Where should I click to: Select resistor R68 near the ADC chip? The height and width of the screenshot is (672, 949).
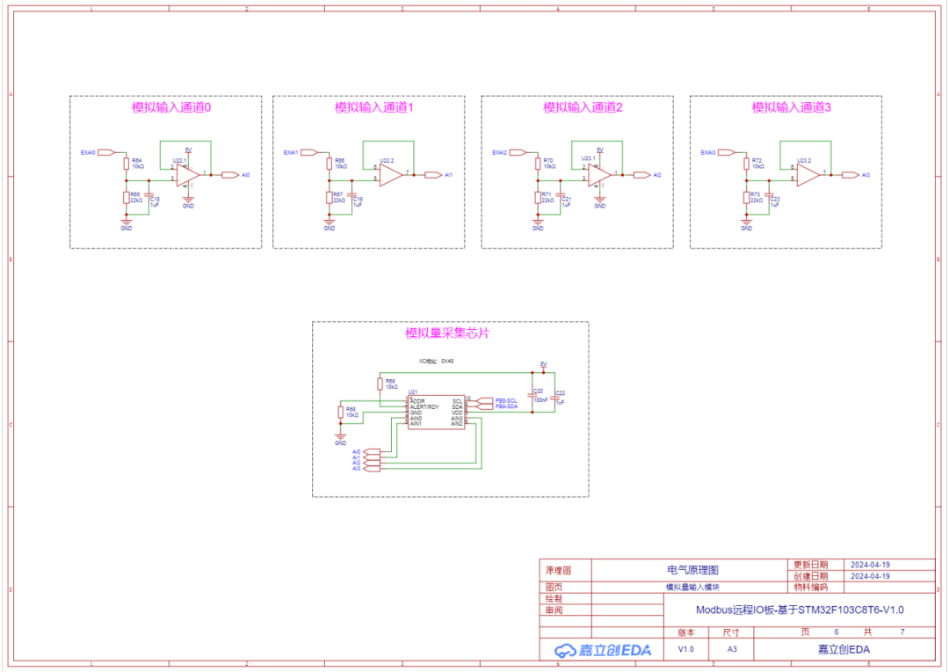tap(341, 412)
